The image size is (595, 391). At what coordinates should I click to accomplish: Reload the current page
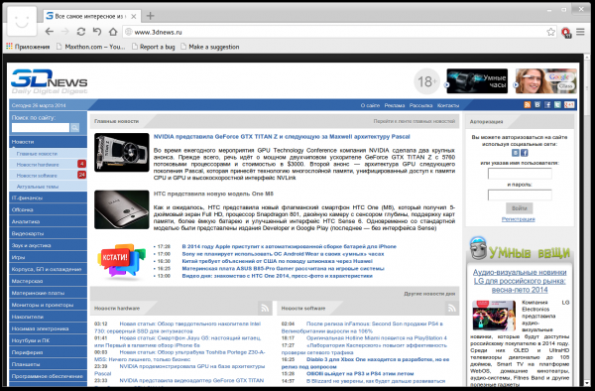[81, 32]
